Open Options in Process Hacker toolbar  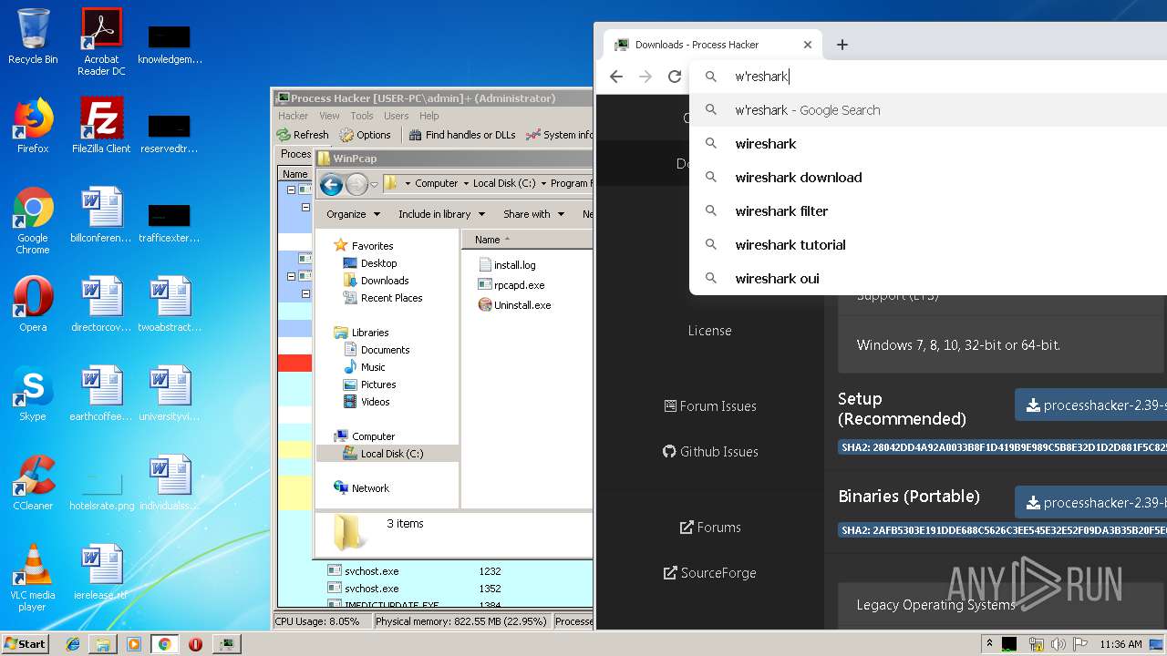(x=365, y=135)
